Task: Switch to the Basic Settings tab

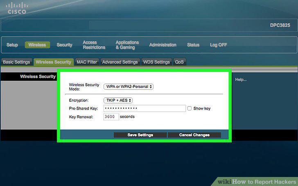Action: click(x=16, y=62)
